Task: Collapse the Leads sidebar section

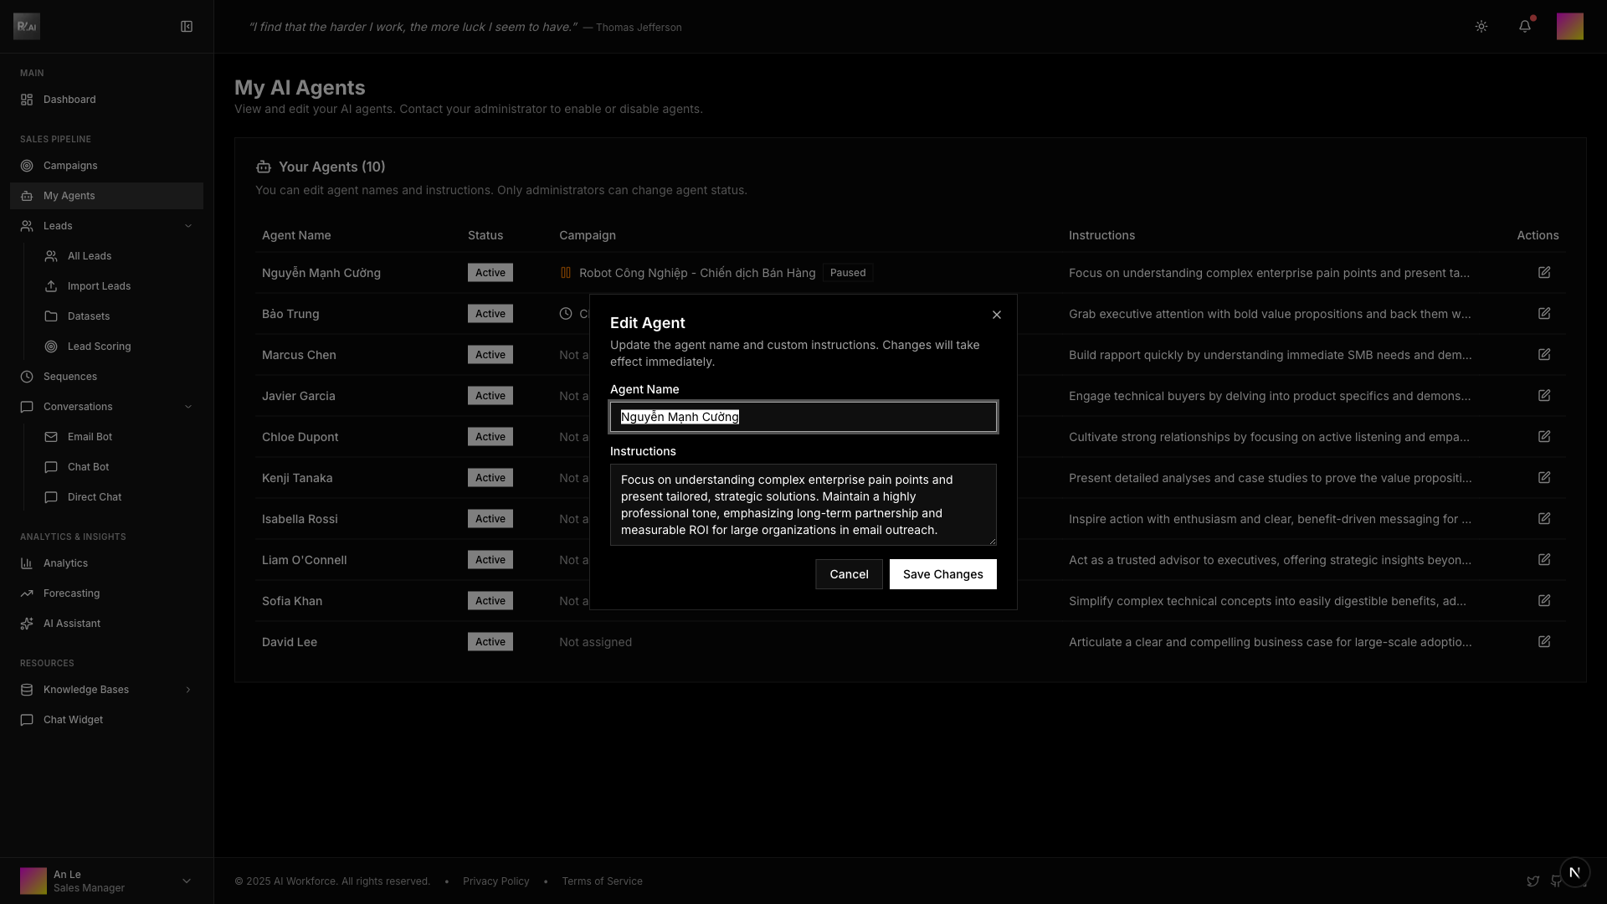Action: [187, 226]
